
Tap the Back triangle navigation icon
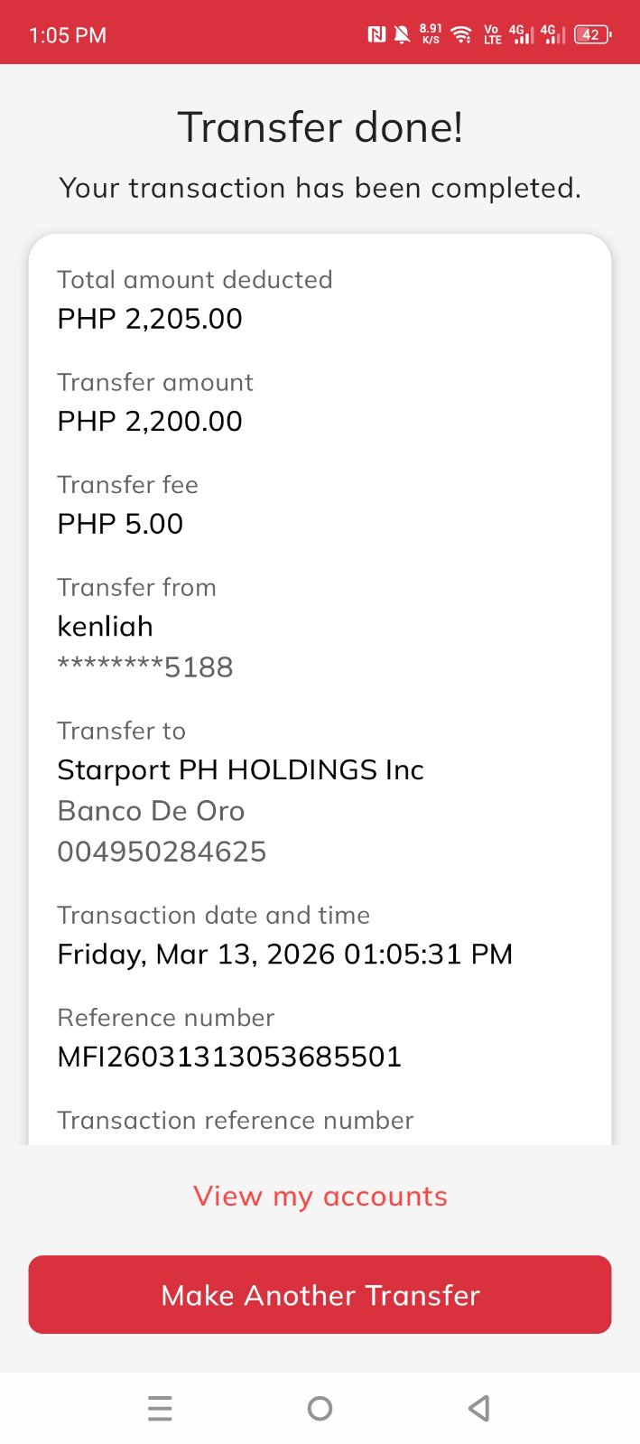(479, 1408)
